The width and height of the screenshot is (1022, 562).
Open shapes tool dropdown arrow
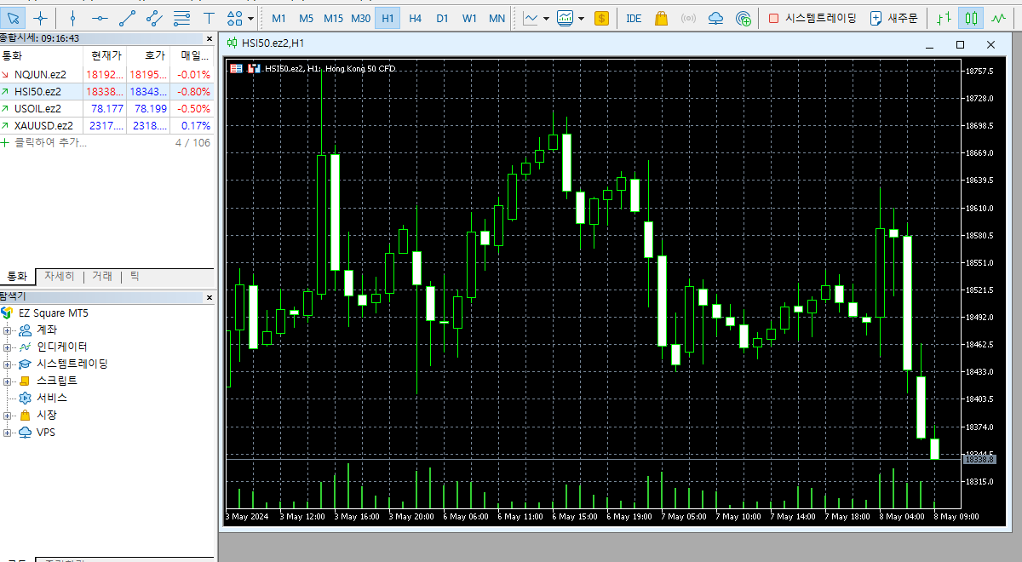click(250, 18)
